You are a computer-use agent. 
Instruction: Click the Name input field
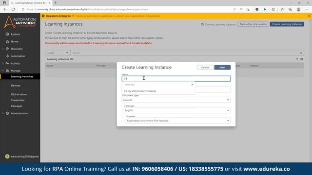[x=176, y=79]
